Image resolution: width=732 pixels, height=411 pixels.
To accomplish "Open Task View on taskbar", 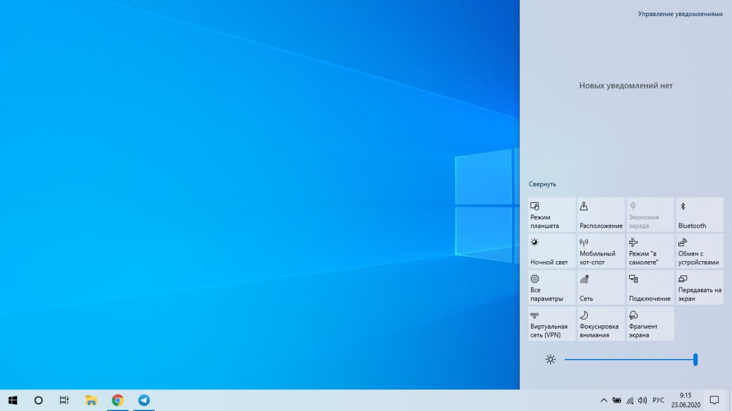I will click(x=64, y=400).
